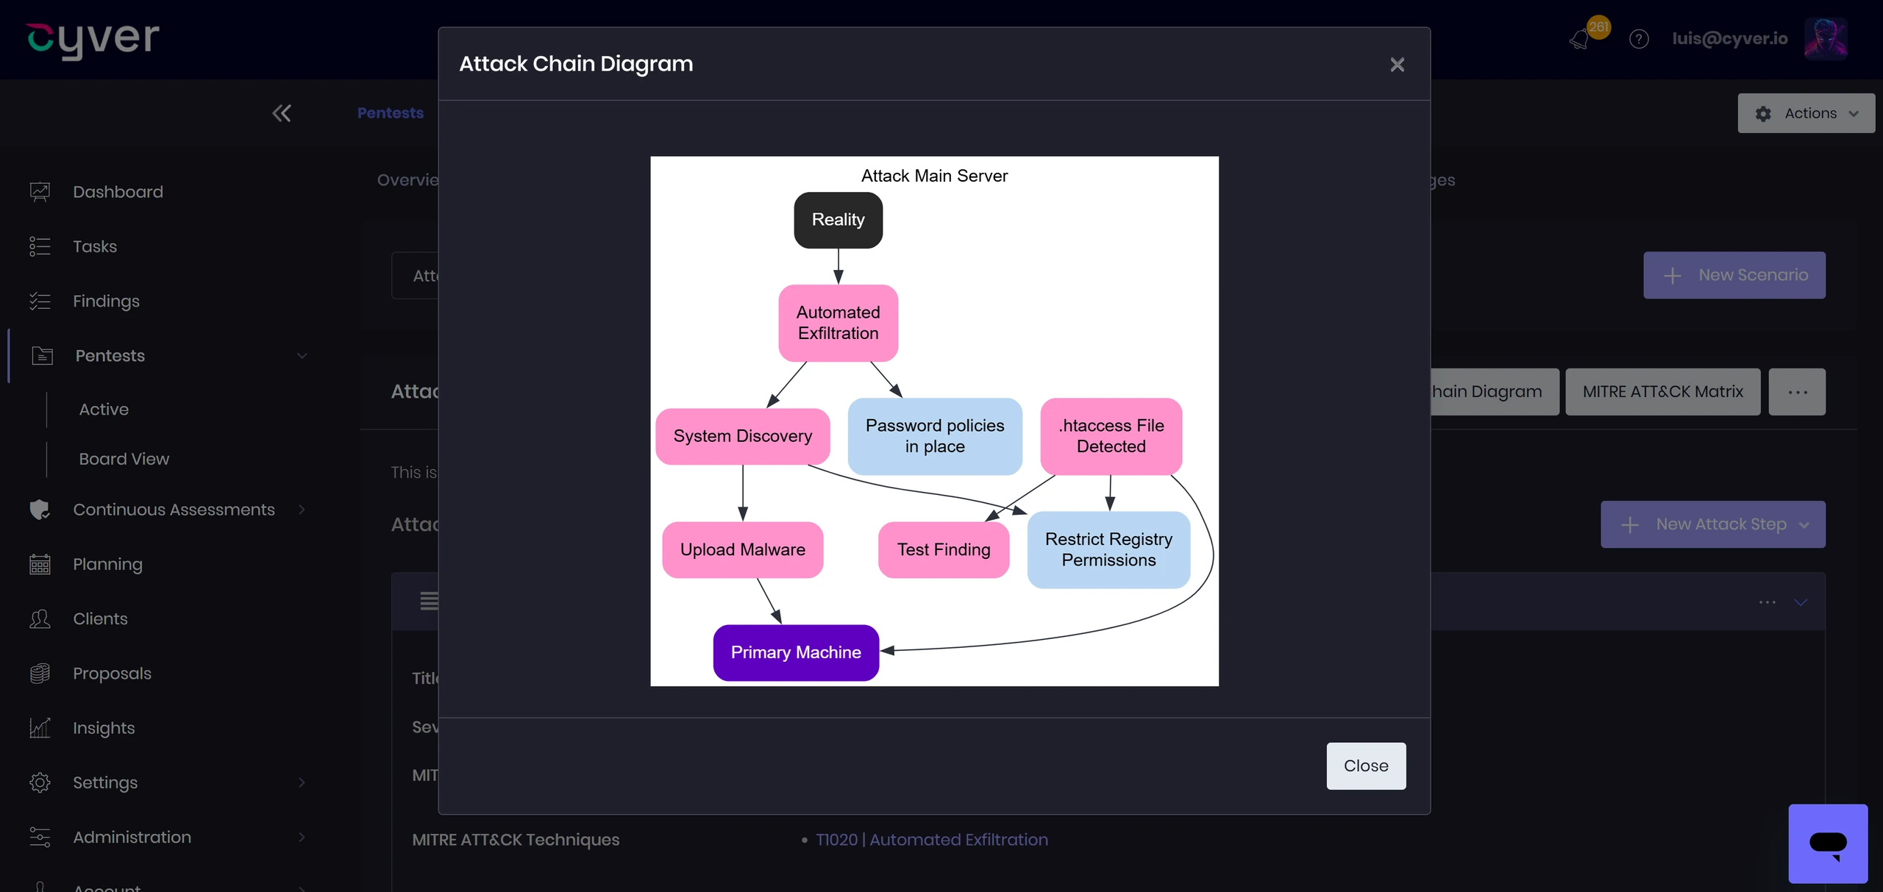This screenshot has height=892, width=1883.
Task: Open the Actions dropdown
Action: pyautogui.click(x=1806, y=113)
